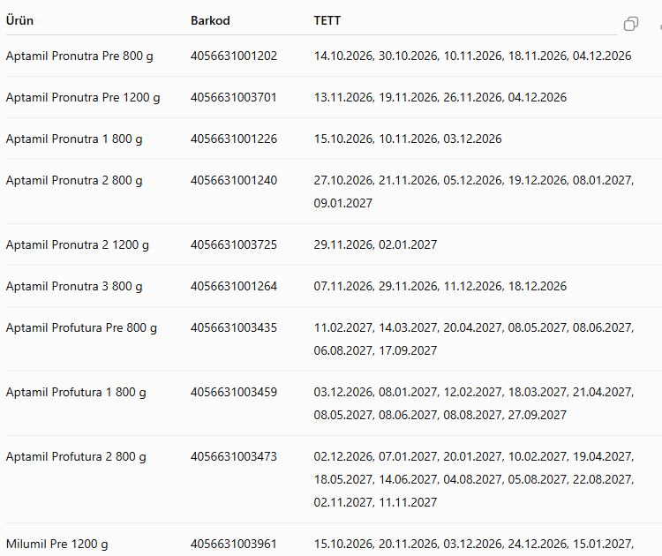Click the copy table icon

pos(631,24)
